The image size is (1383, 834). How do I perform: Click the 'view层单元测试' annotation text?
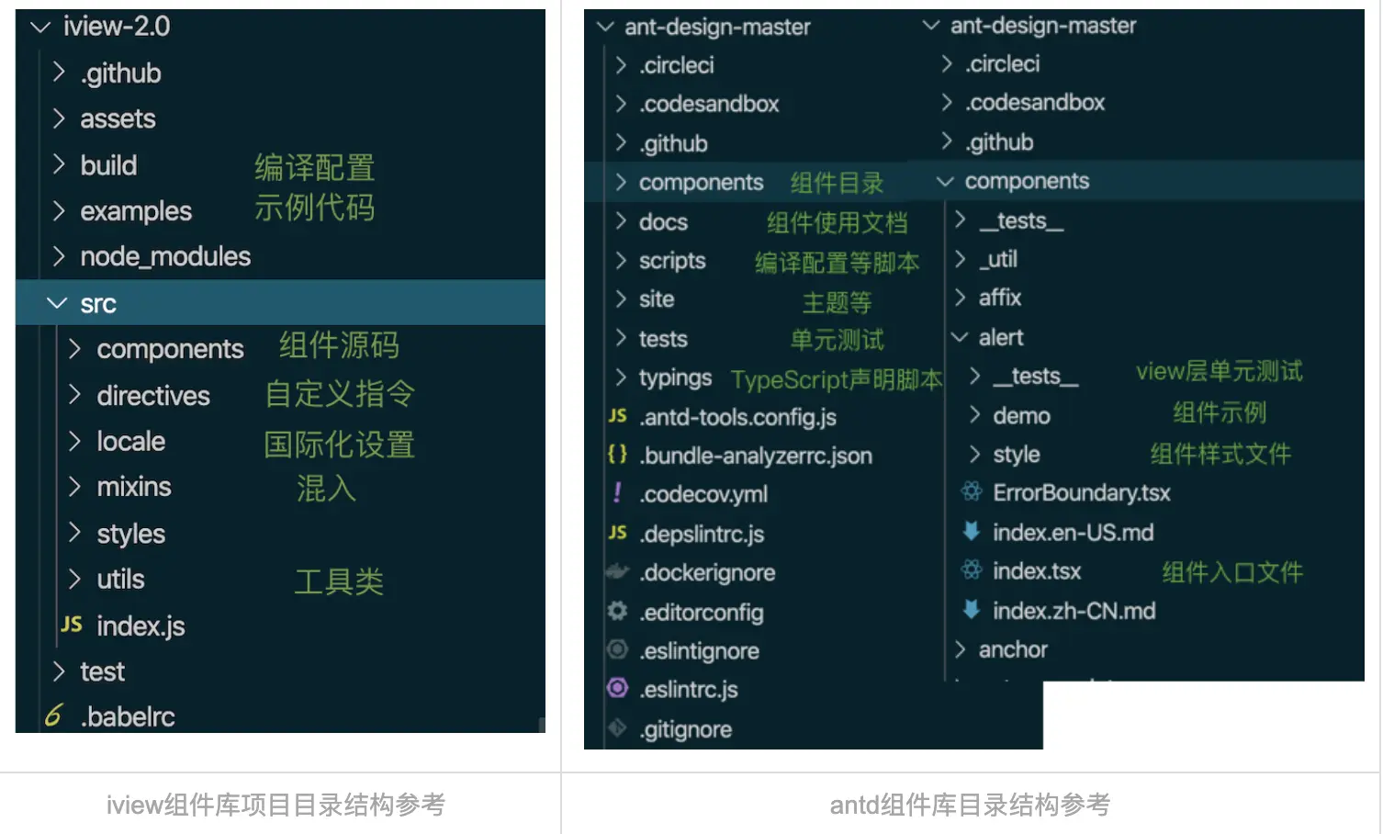1219,371
